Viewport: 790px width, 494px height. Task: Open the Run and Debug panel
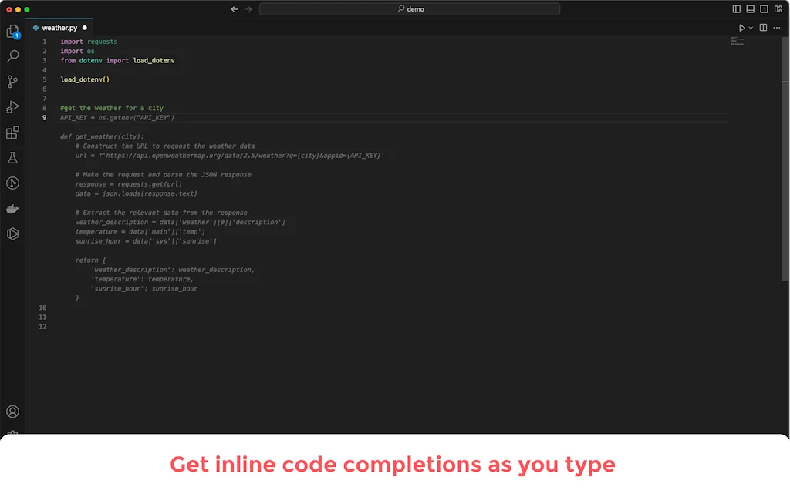(12, 106)
